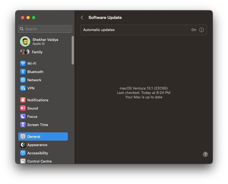Focus the Search field
The height and width of the screenshot is (184, 228).
(x=45, y=29)
